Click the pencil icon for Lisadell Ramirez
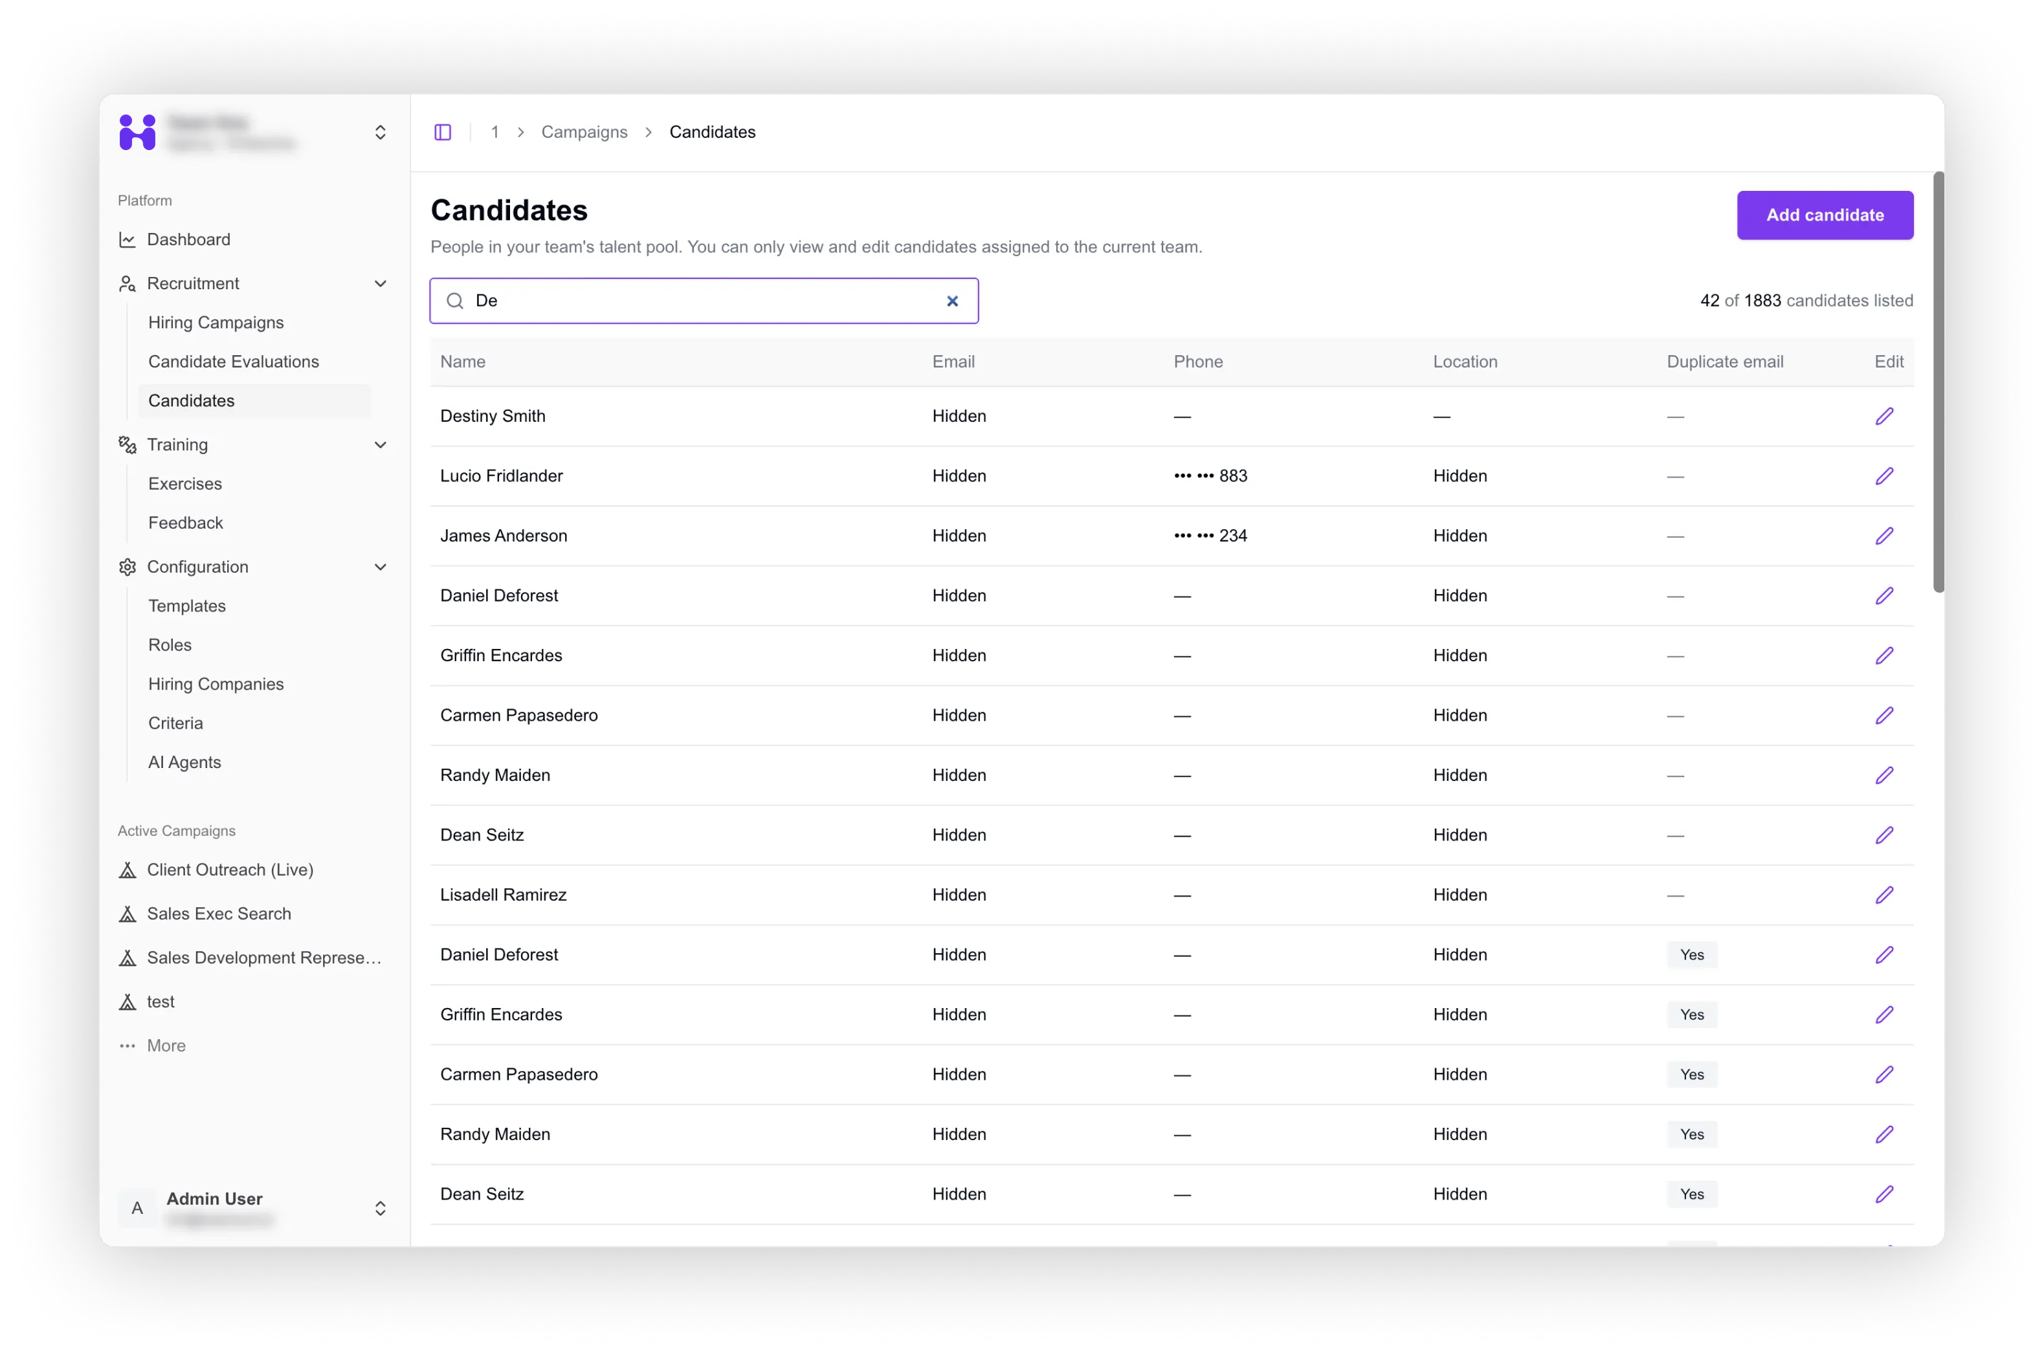 [x=1883, y=895]
